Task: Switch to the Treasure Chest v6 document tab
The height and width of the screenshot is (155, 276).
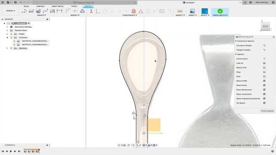Action: coord(85,3)
